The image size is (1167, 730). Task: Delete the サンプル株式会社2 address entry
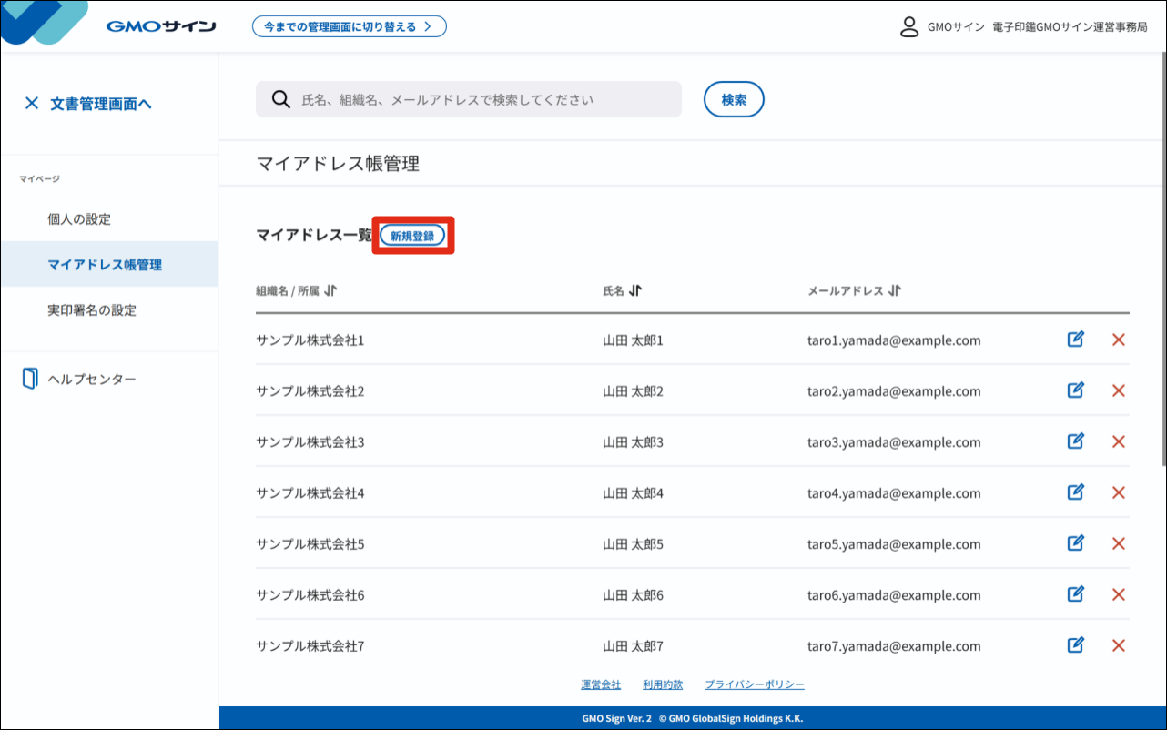[1119, 390]
